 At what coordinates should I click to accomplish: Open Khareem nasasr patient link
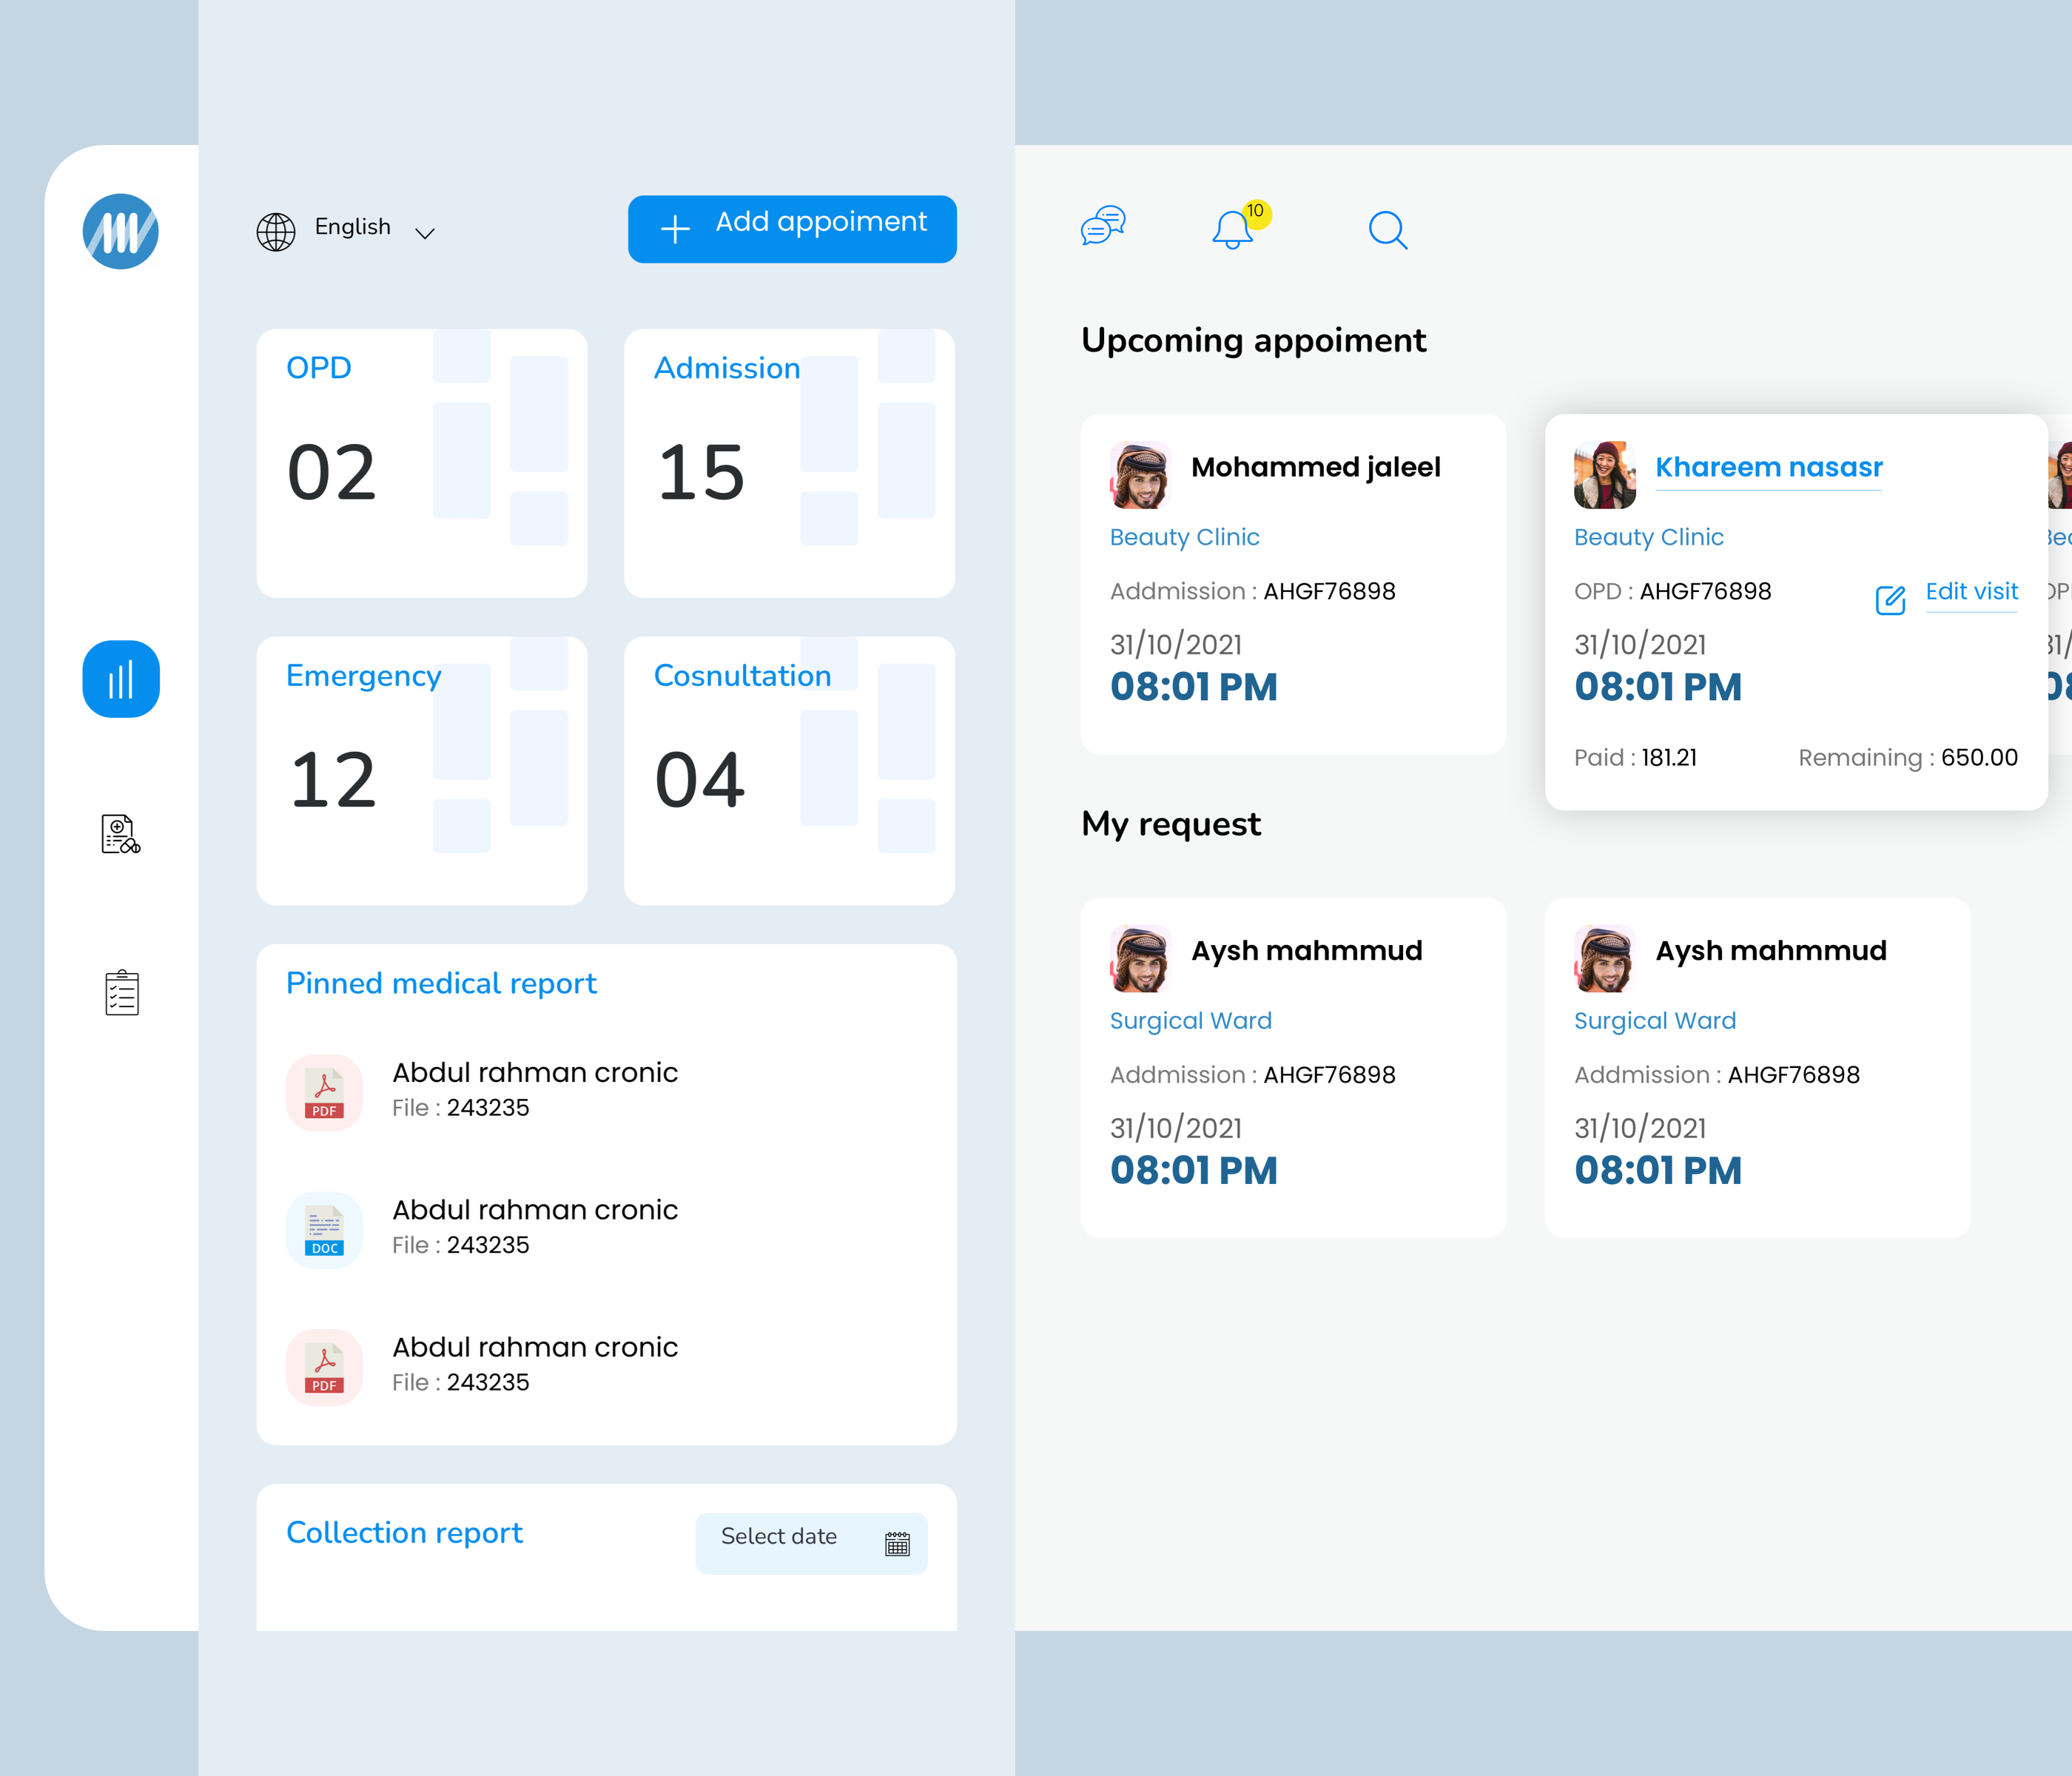[1768, 467]
